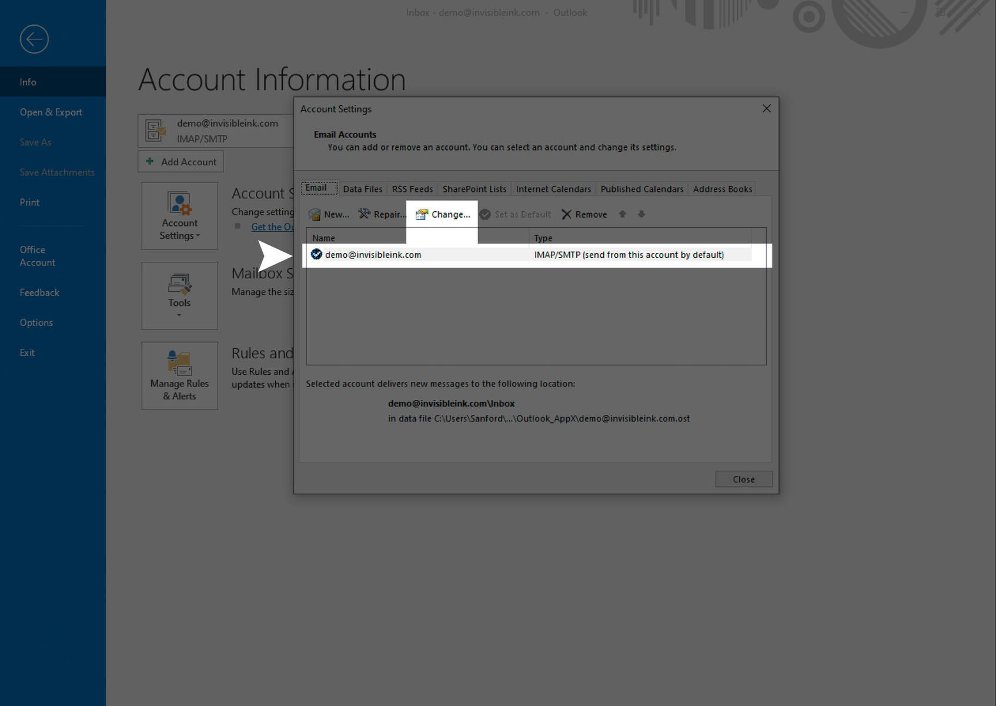Click New... to add an email account
Screen dimensions: 996x706
pyautogui.click(x=329, y=214)
